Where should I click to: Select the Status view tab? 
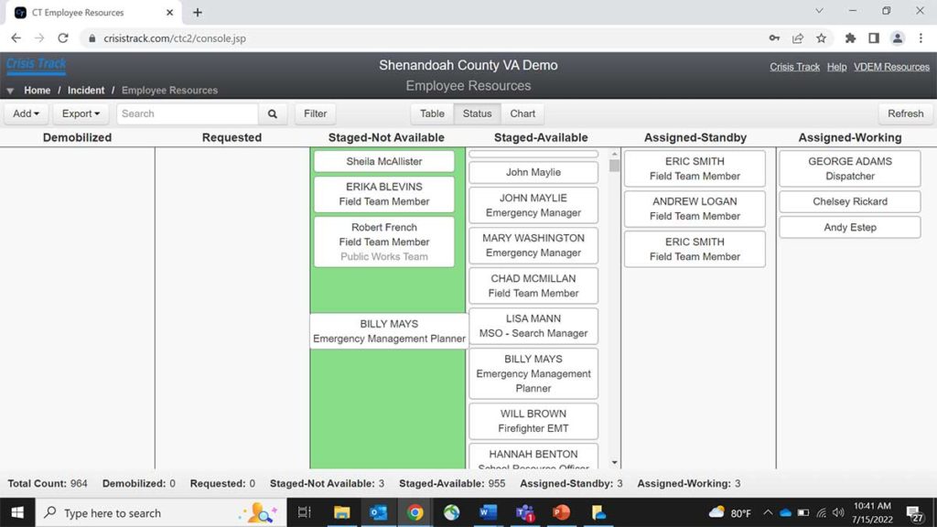[x=477, y=113]
